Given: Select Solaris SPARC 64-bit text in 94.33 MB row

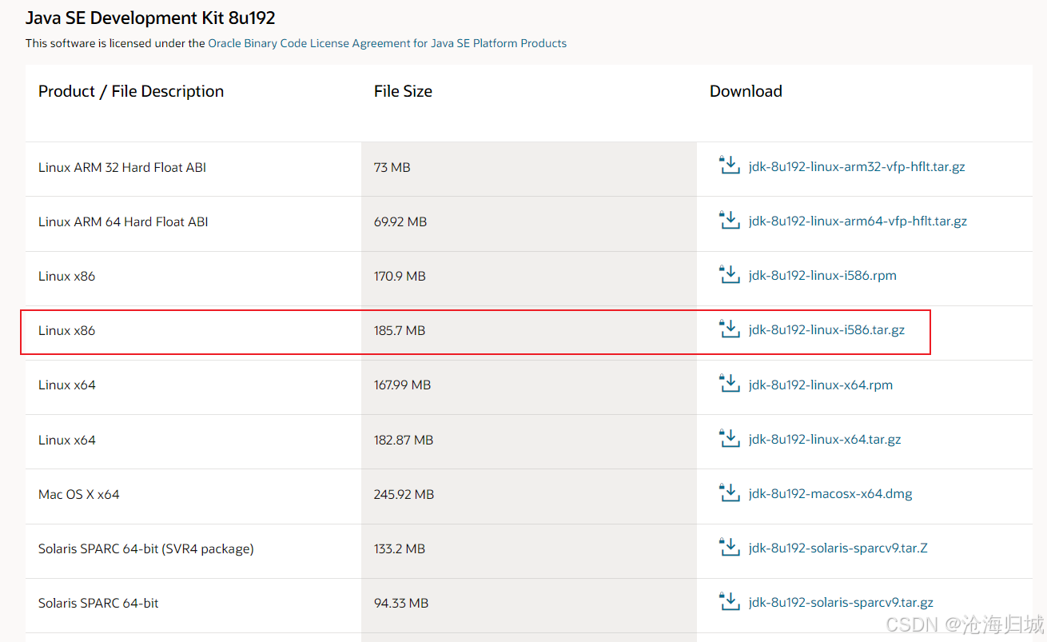Looking at the screenshot, I should point(98,603).
